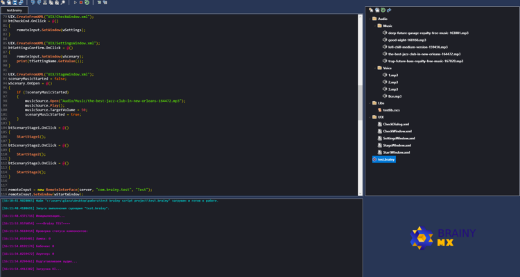Place cursor on the StartStage1(); code line

31,136
